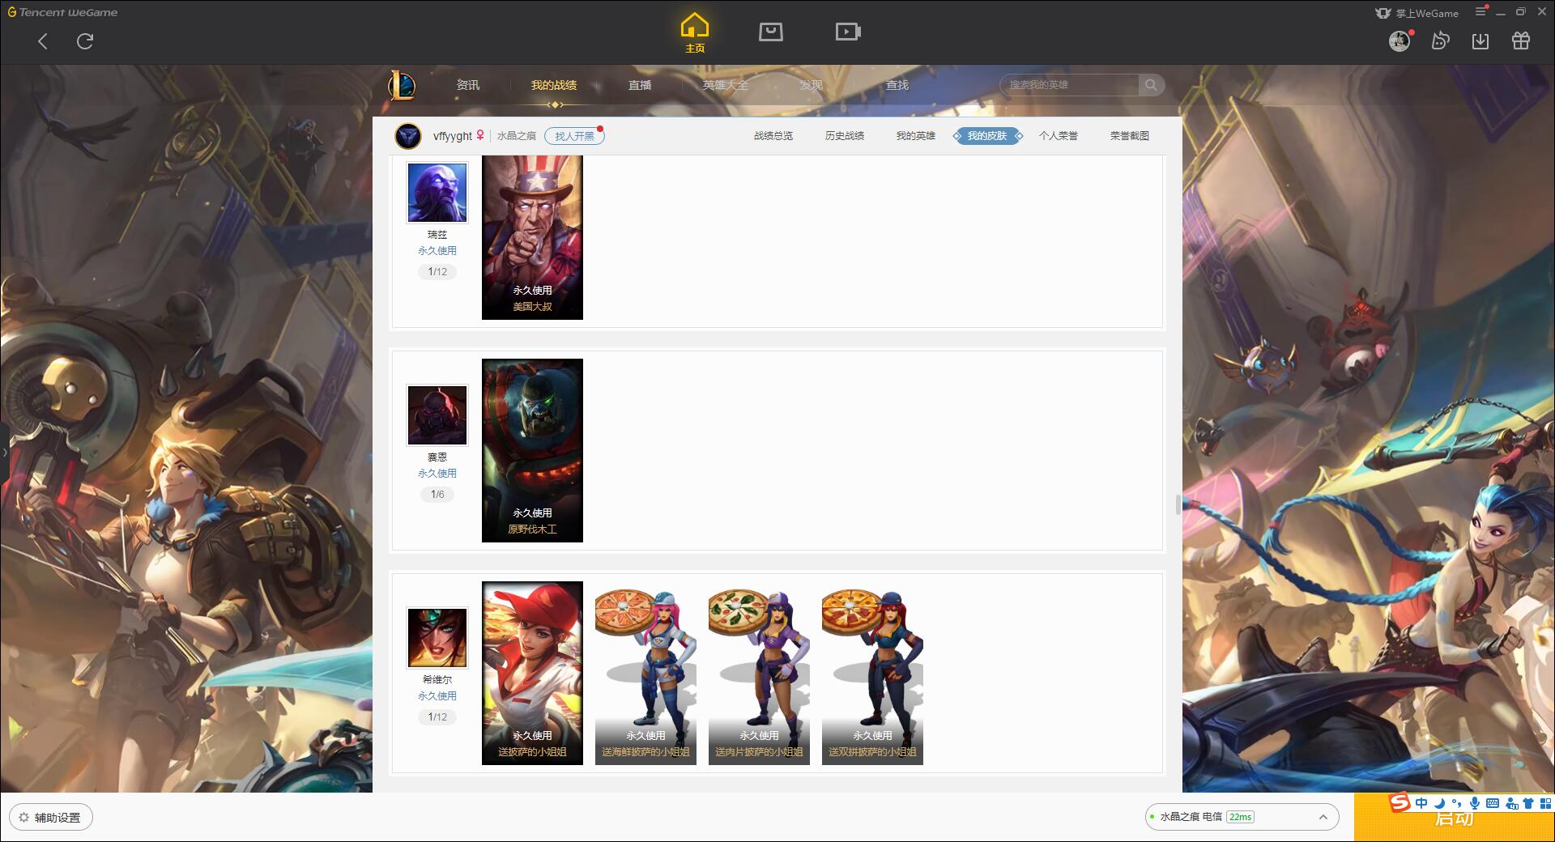Click the 赛恩 champion portrait
The image size is (1555, 842).
[437, 415]
